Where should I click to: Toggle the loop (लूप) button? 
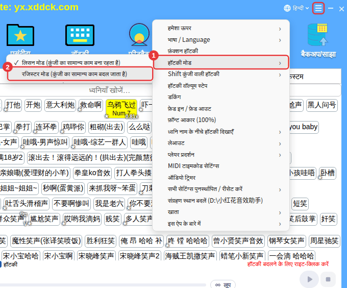point(223,284)
